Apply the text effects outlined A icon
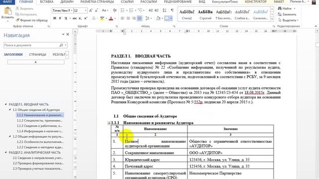Viewport: 319px width, 179px height. click(94, 18)
